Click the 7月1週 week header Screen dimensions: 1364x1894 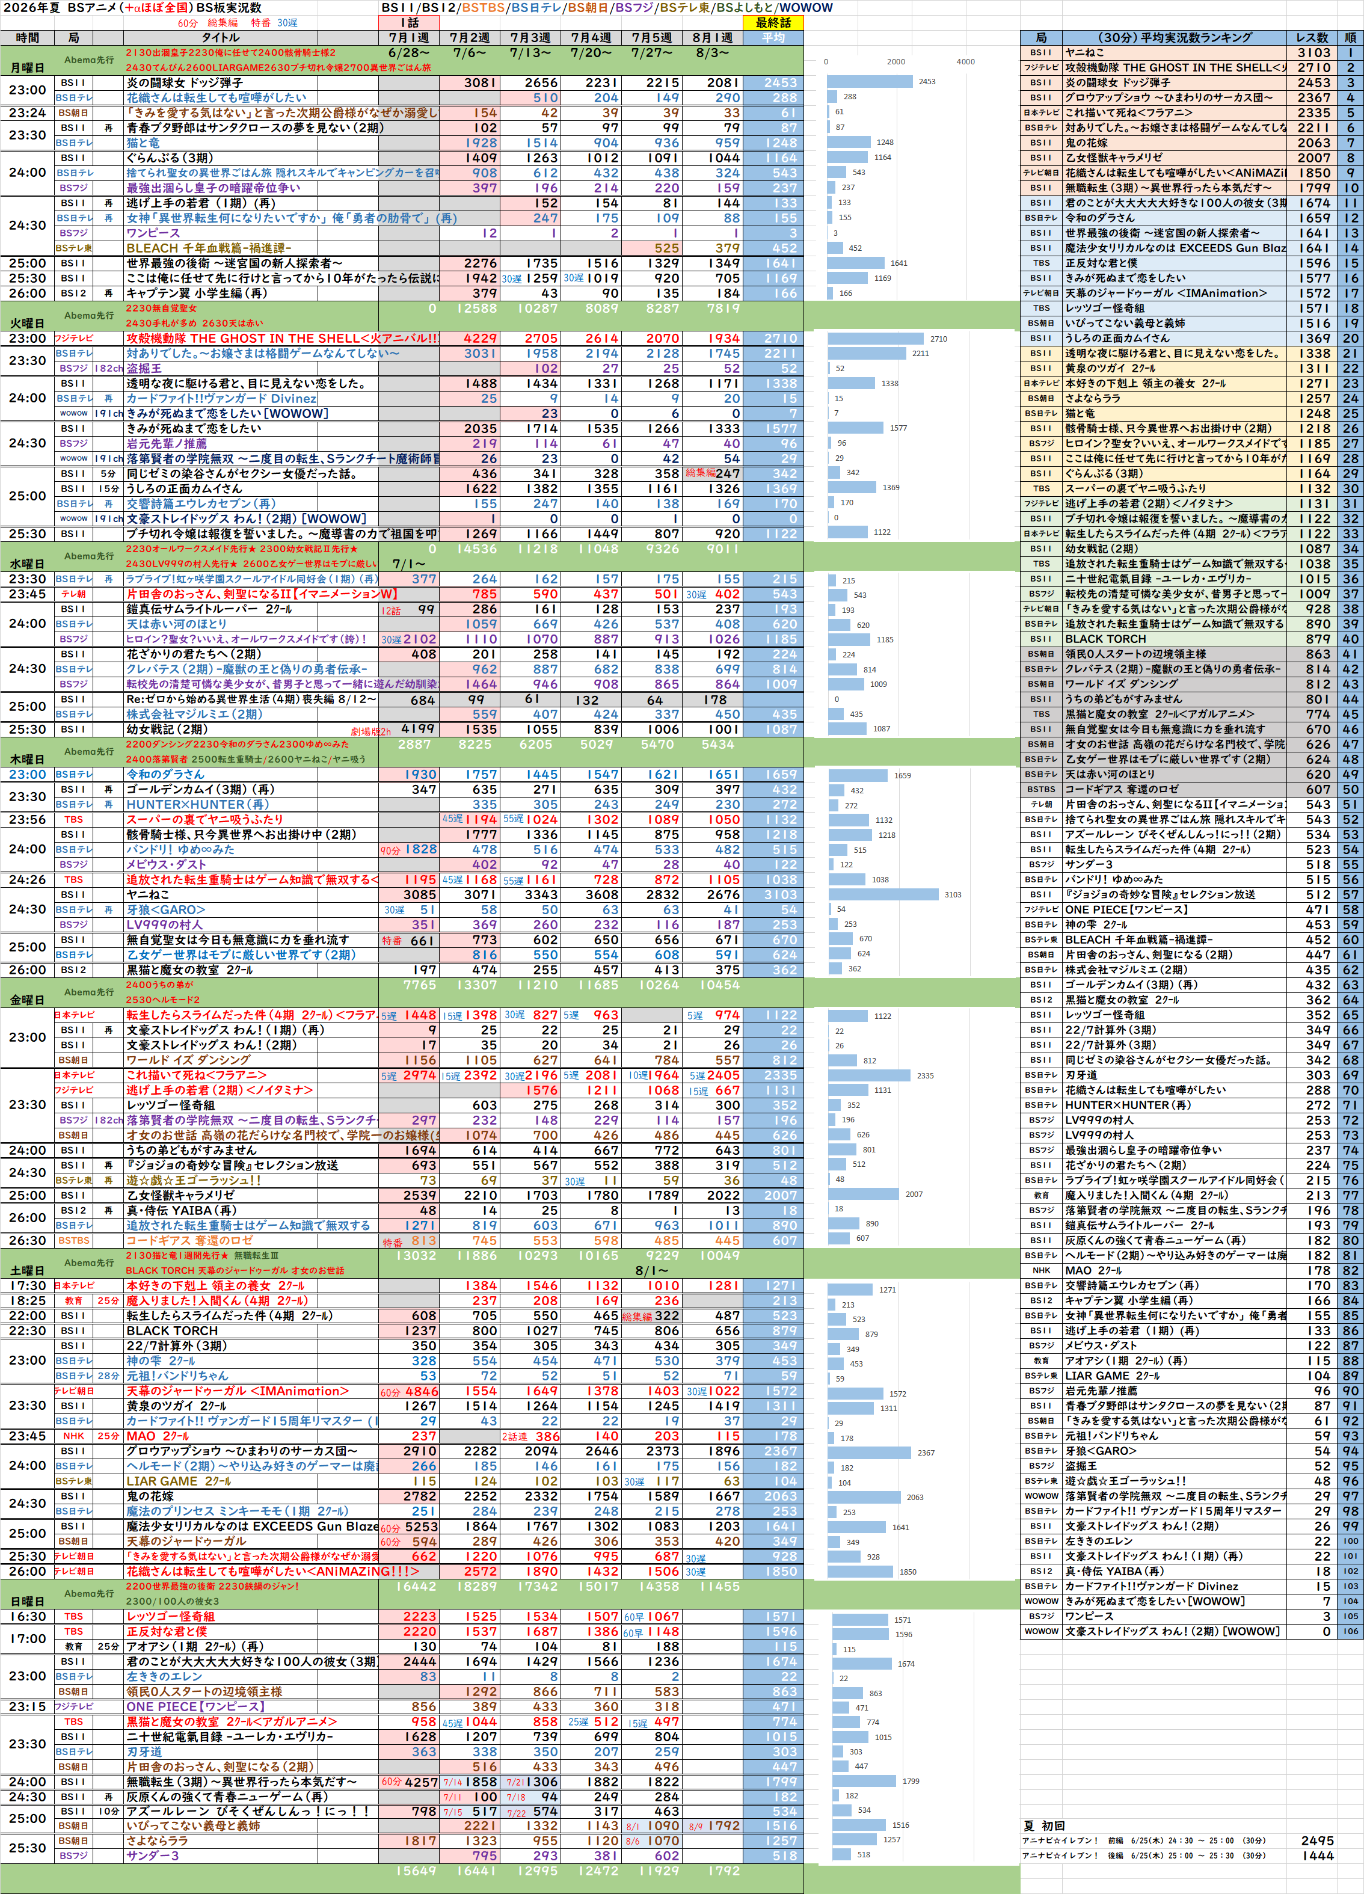[408, 37]
